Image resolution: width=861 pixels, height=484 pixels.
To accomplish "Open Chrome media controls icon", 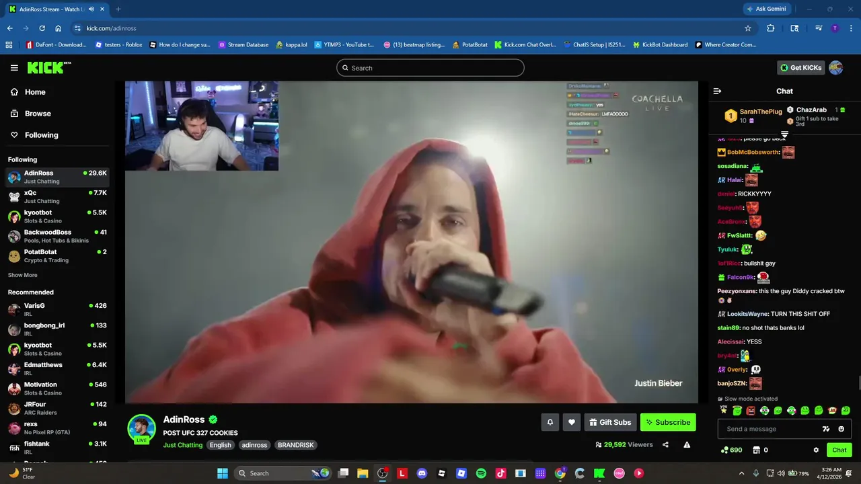I will (819, 28).
